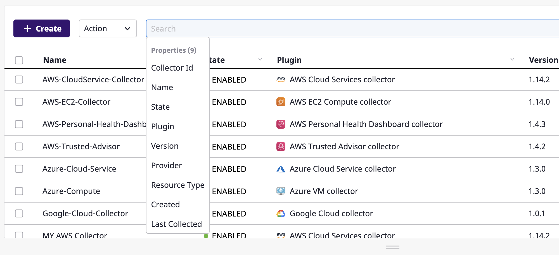Click the Name column header
The height and width of the screenshot is (255, 559).
(x=55, y=60)
